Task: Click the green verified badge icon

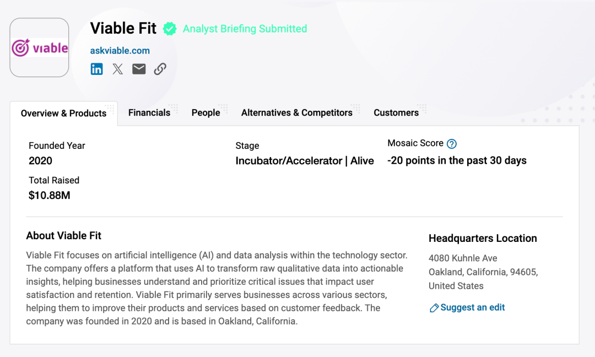Action: coord(170,29)
